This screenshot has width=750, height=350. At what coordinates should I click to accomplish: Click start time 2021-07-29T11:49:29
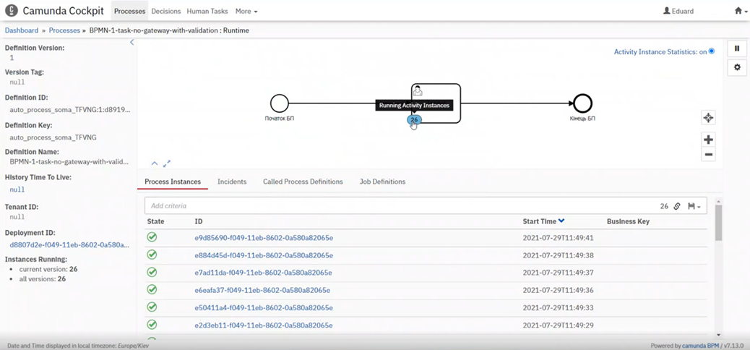[559, 325]
